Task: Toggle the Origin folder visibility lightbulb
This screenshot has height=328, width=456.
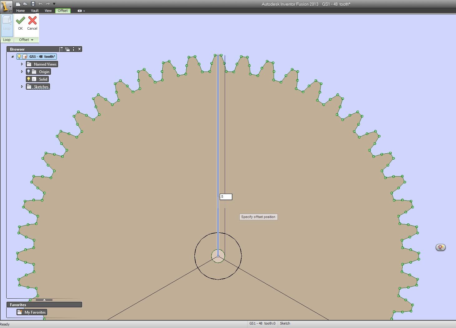Action: [28, 72]
